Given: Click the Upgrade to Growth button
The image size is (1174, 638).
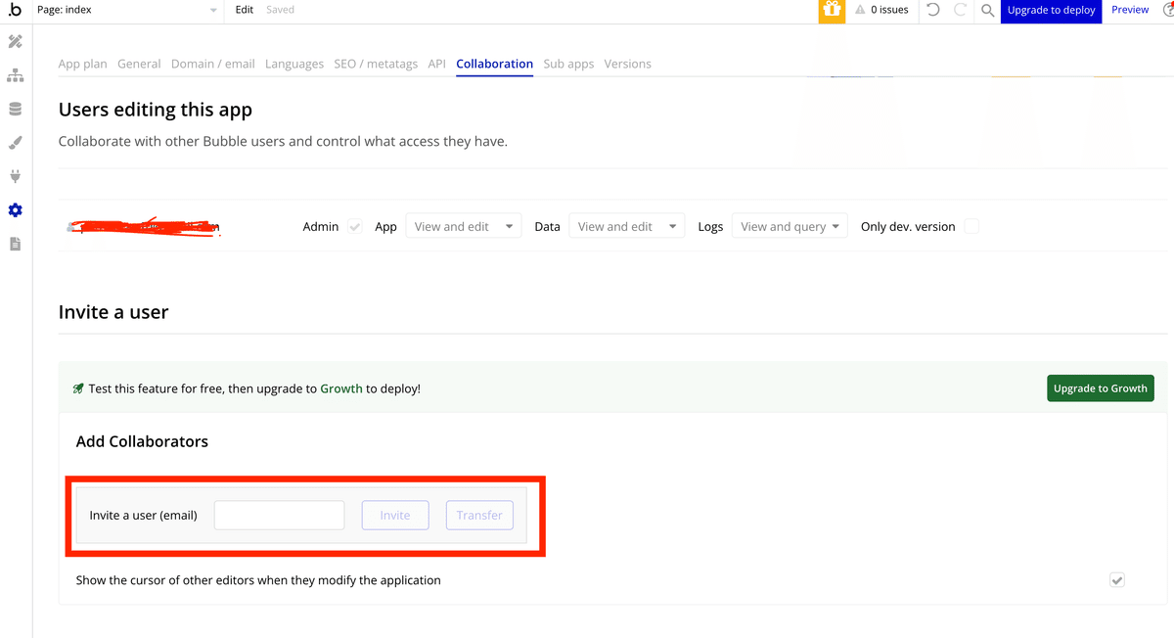Looking at the screenshot, I should click(1101, 388).
